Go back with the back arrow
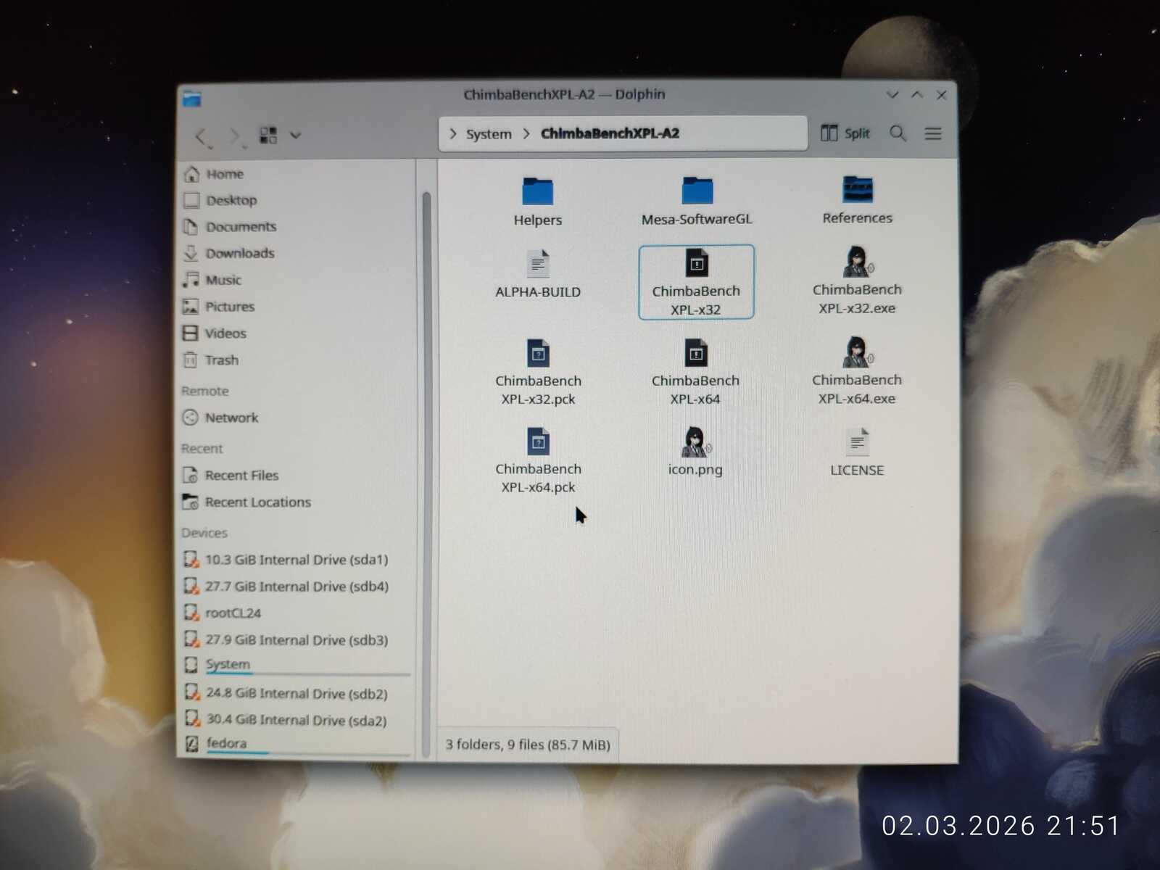The width and height of the screenshot is (1160, 870). 202,136
